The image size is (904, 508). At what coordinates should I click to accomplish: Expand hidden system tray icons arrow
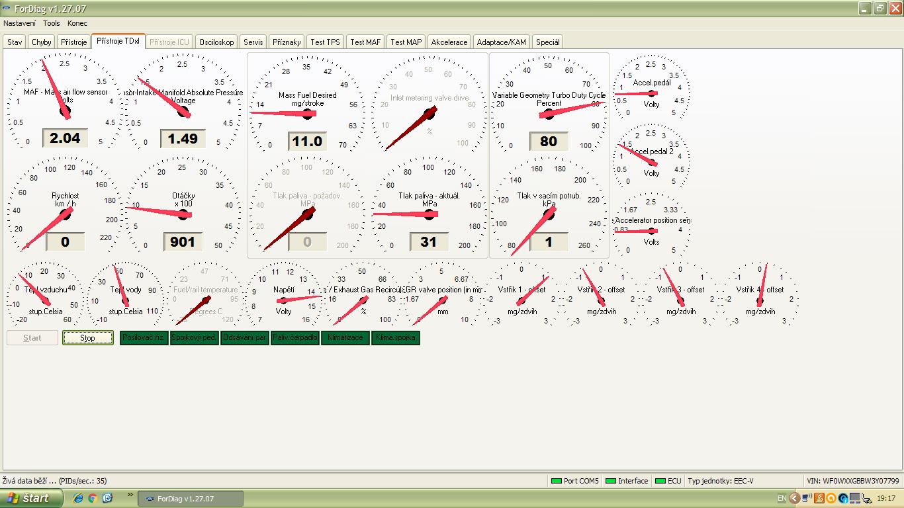click(795, 498)
